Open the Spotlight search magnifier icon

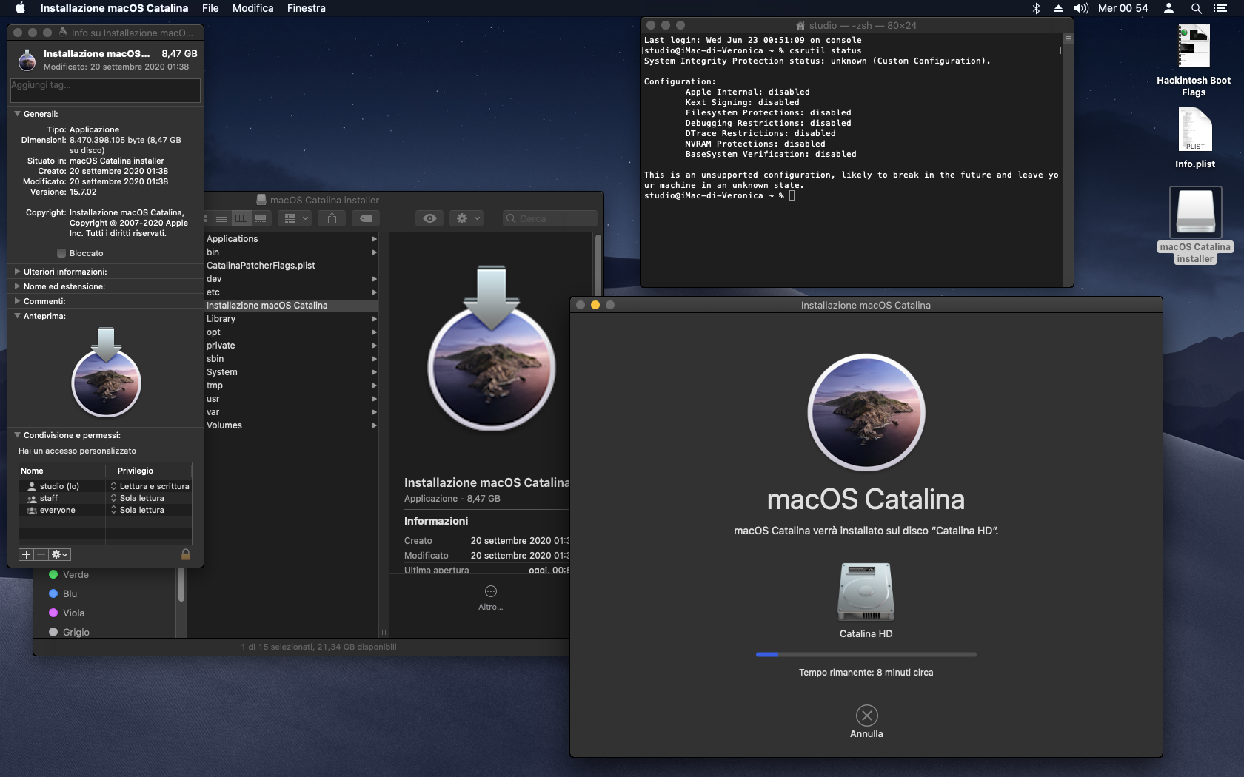coord(1196,8)
